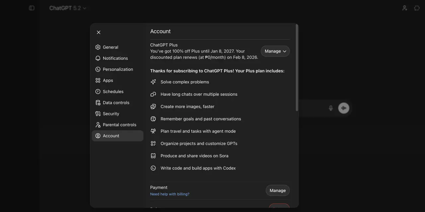Click the Apps grid icon
Image resolution: width=425 pixels, height=212 pixels.
(98, 80)
